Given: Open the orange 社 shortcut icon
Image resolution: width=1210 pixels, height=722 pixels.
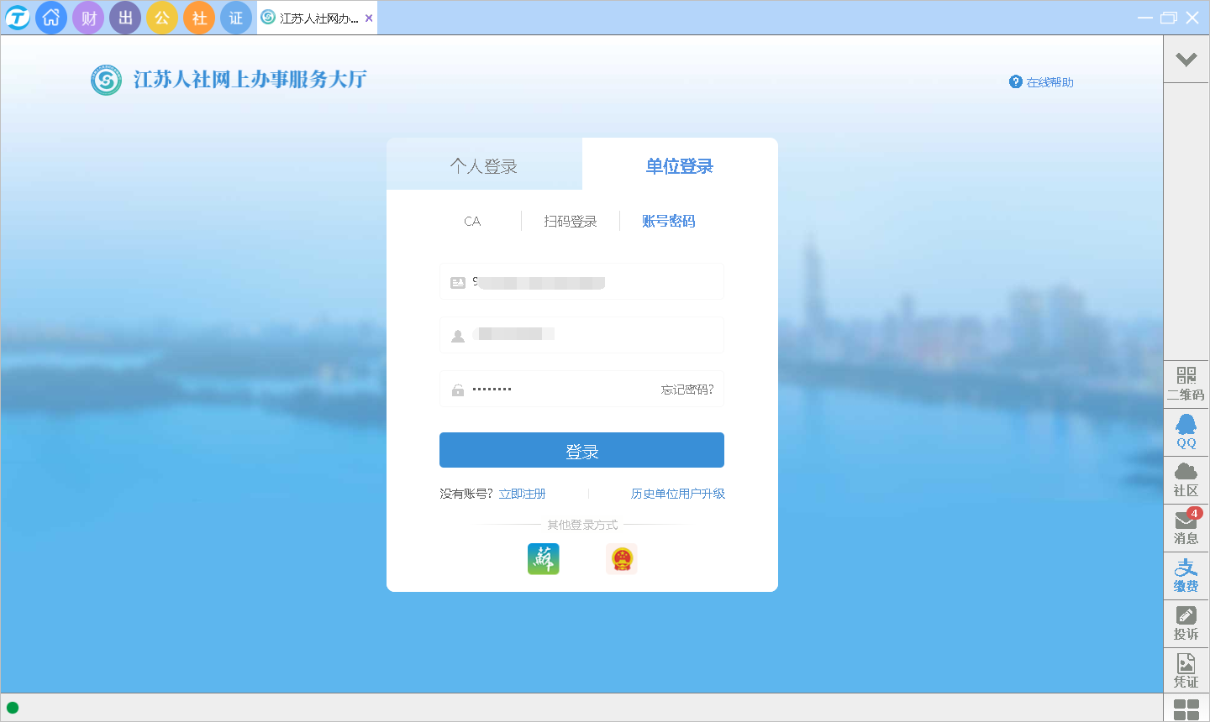Looking at the screenshot, I should pyautogui.click(x=199, y=18).
